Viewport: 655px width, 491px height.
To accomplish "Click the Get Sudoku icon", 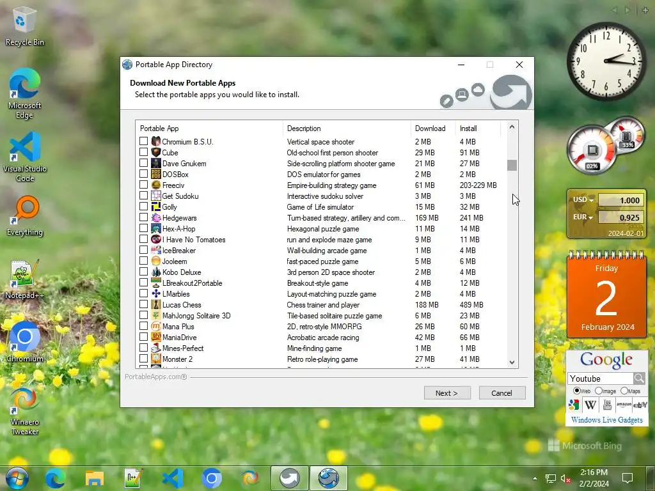I will (156, 196).
